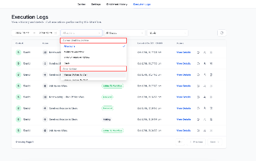Choose Manual Action To Call option
Image resolution: width=256 pixels, height=161 pixels.
[94, 75]
